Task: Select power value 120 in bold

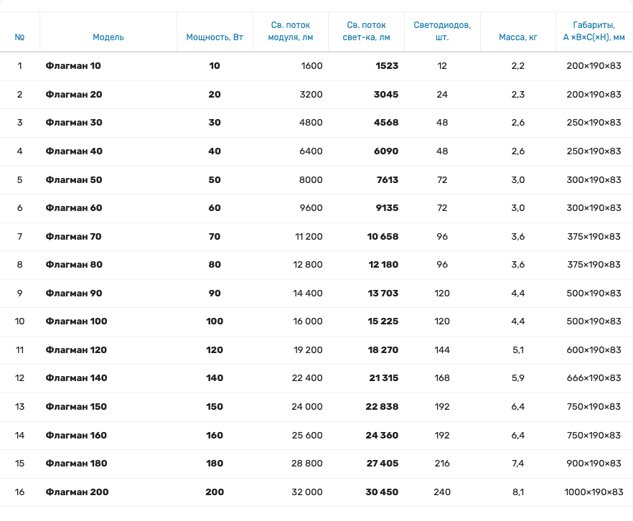Action: pyautogui.click(x=215, y=350)
